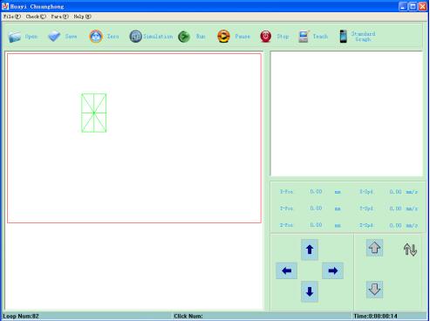Raise Z axis with the outlined up arrow
The height and width of the screenshot is (321, 430).
[x=374, y=248]
